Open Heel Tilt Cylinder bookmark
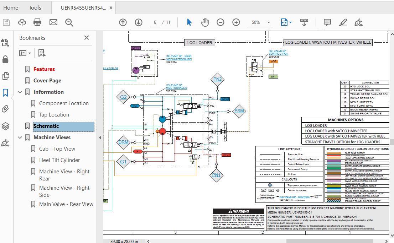The height and width of the screenshot is (243, 394). click(x=59, y=160)
